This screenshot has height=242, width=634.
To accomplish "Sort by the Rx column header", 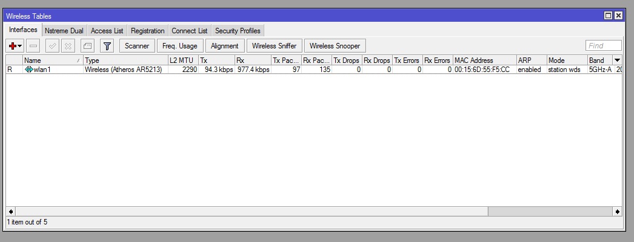I will [253, 60].
